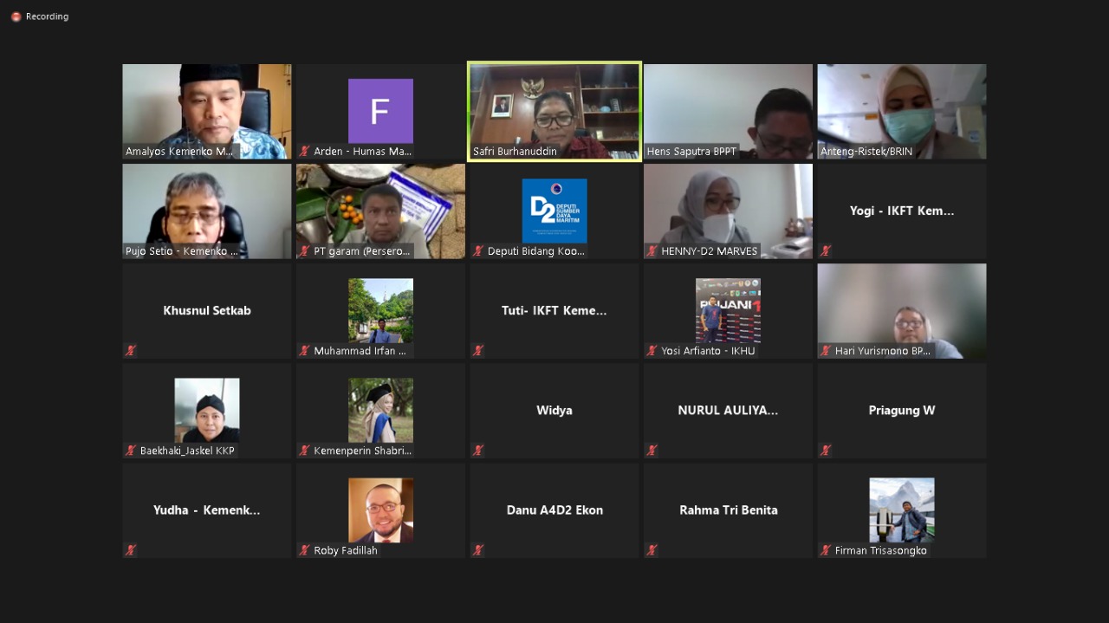Click the red Recording indicator icon

[16, 16]
